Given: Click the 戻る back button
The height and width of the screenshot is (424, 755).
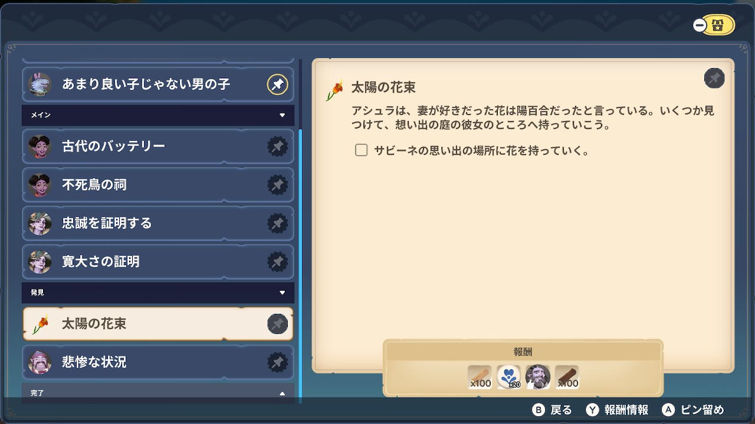Looking at the screenshot, I should tap(552, 410).
